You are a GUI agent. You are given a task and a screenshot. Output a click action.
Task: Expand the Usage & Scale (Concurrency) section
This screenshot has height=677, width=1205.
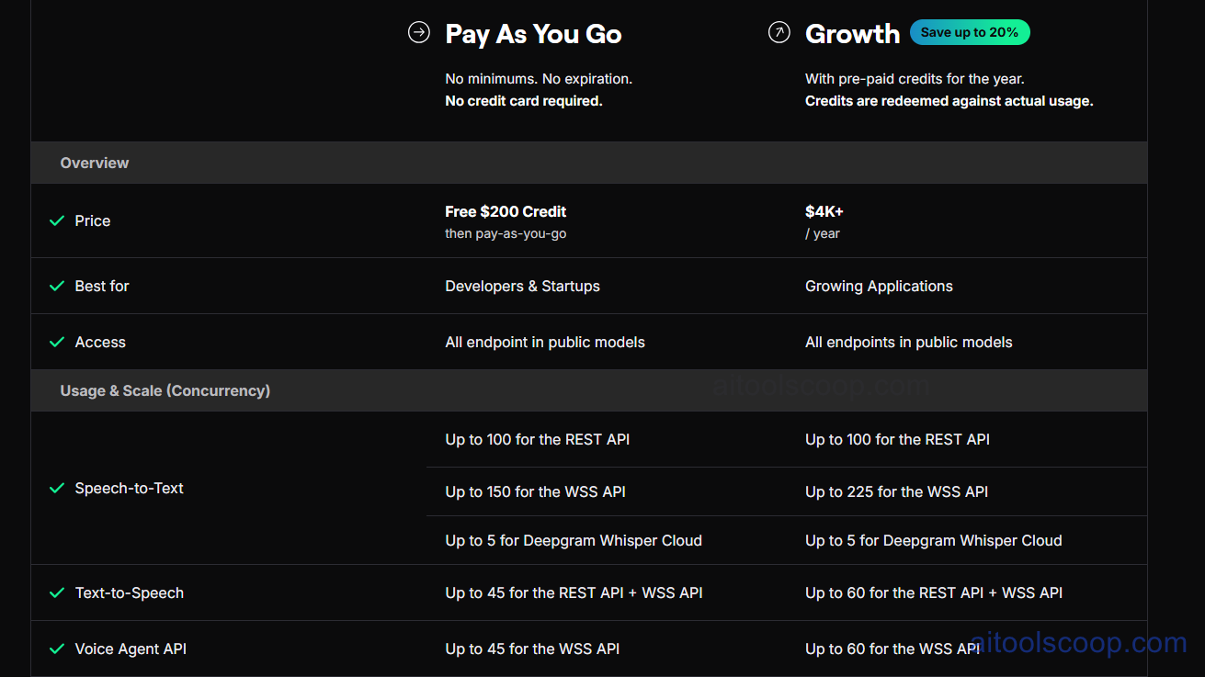(165, 389)
